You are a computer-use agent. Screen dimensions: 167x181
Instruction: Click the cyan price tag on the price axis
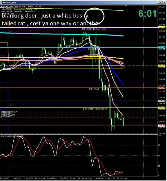click(x=162, y=47)
